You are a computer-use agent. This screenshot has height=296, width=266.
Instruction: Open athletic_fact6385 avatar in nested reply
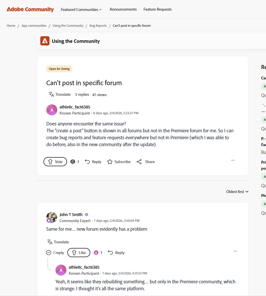[61, 270]
